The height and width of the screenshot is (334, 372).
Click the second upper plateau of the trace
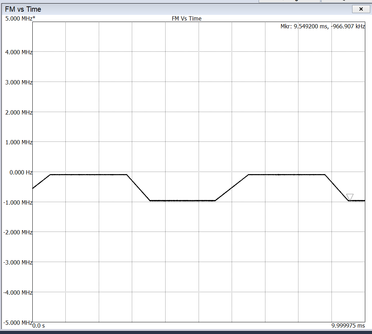pyautogui.click(x=287, y=175)
